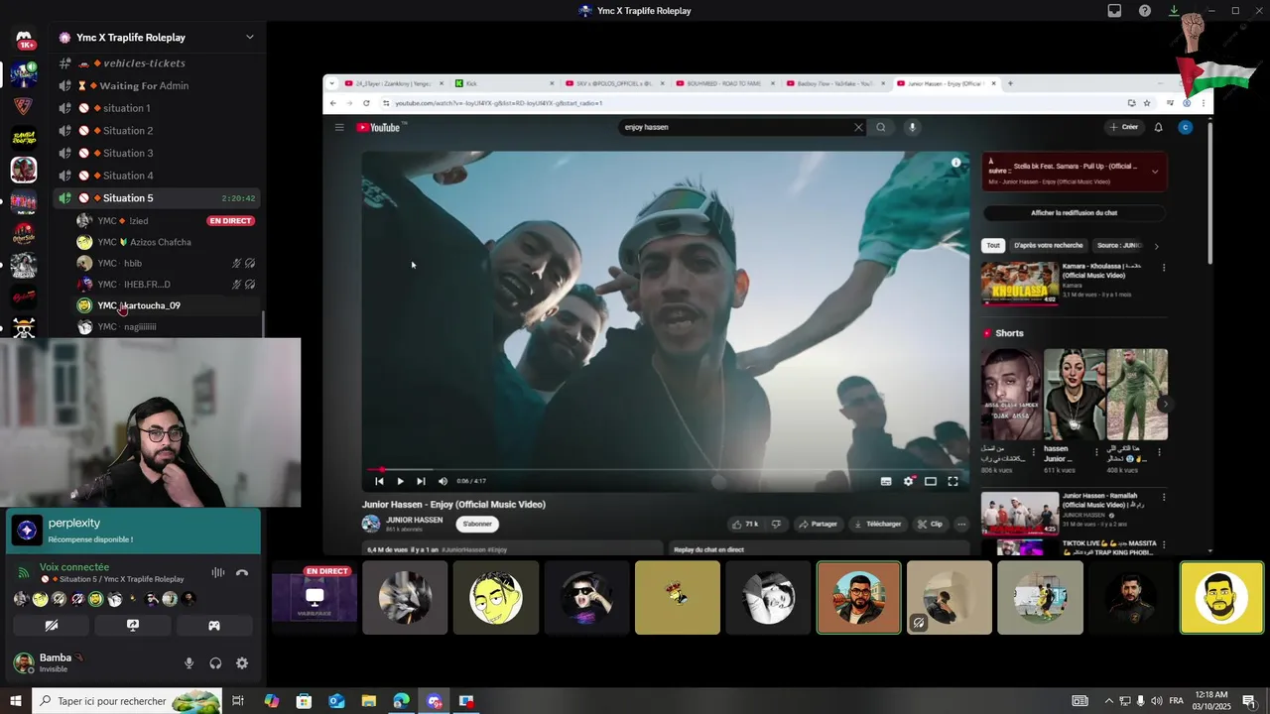Play the video with the play button

401,481
